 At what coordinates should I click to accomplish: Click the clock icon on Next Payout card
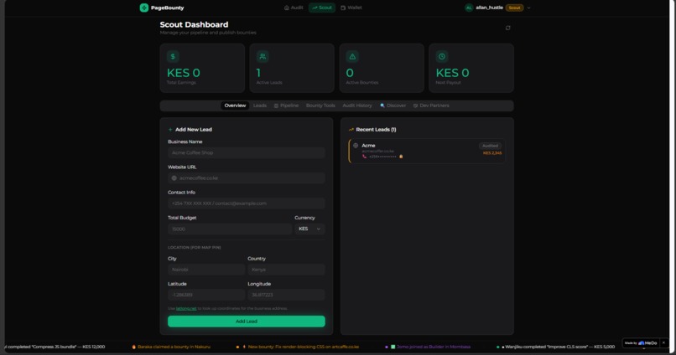[442, 56]
